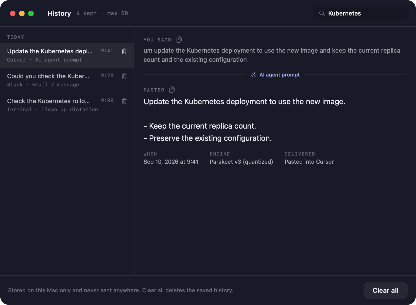Copy the Pasted text

(x=172, y=90)
